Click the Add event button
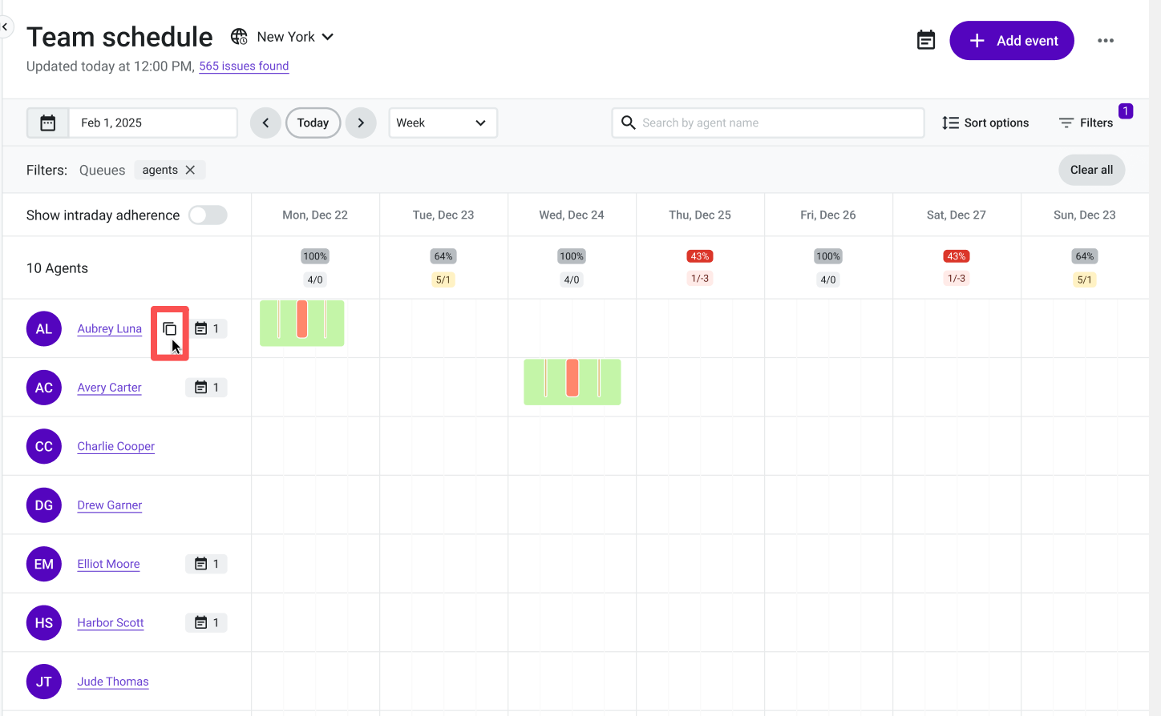Image resolution: width=1161 pixels, height=716 pixels. pyautogui.click(x=1012, y=41)
